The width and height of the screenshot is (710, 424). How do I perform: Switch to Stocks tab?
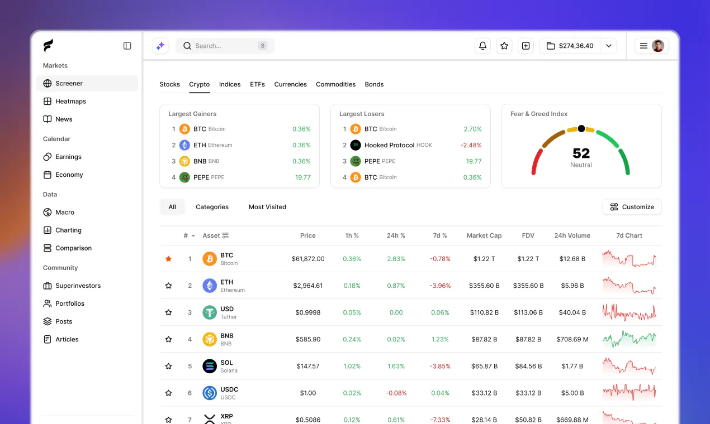pyautogui.click(x=169, y=84)
